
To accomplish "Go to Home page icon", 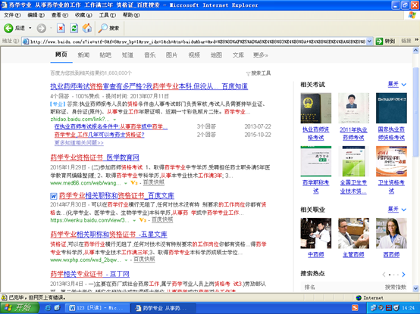I will click(86, 28).
